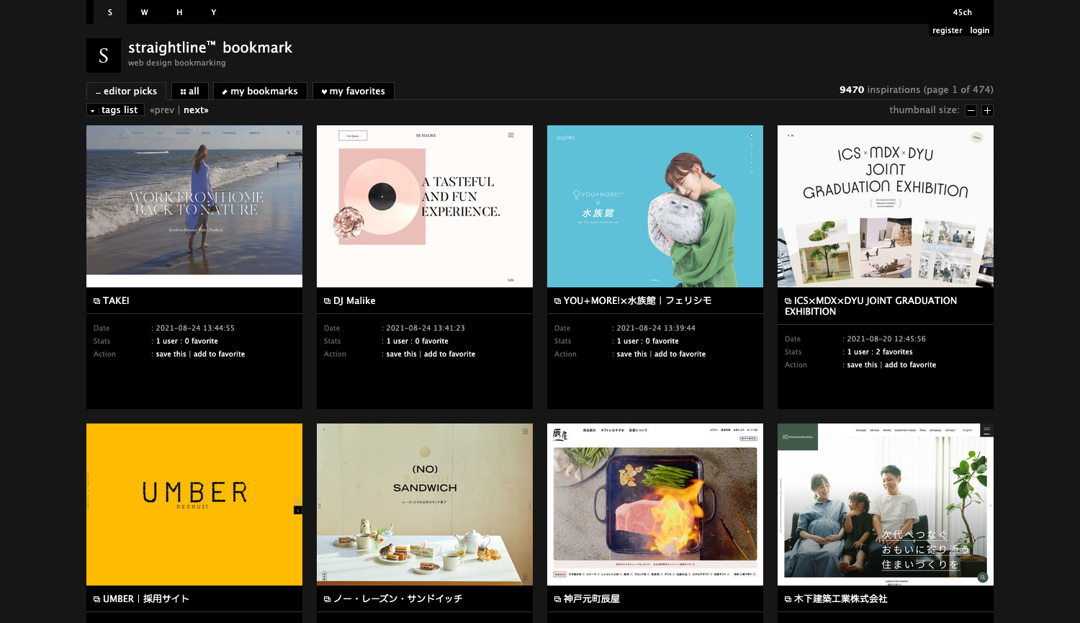Image resolution: width=1080 pixels, height=623 pixels.
Task: Save the DJ Malike bookmark
Action: tap(401, 354)
